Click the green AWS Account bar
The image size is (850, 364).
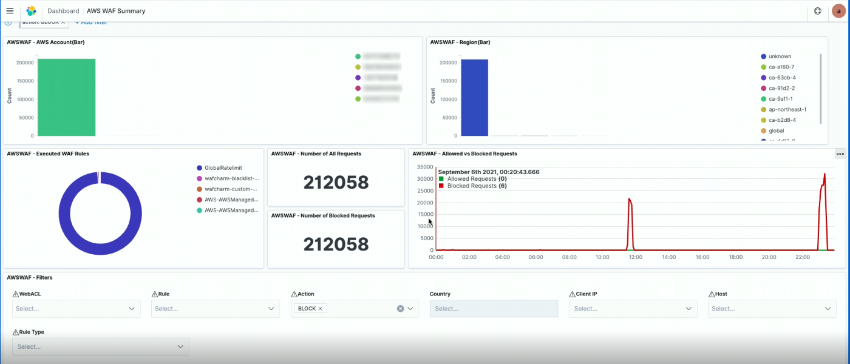(x=66, y=97)
